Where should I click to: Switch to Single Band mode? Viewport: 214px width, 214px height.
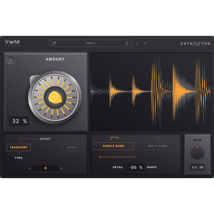point(113,146)
